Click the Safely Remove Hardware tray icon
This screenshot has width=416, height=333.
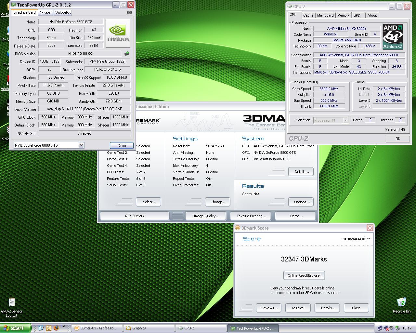[397, 328]
